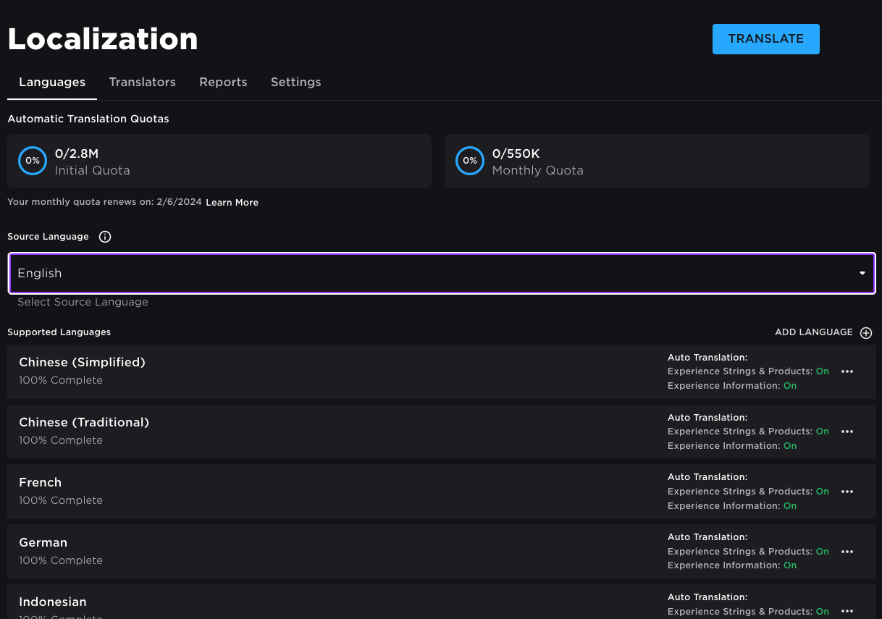
Task: Open Chinese (Traditional) three-dot options menu
Action: point(847,431)
